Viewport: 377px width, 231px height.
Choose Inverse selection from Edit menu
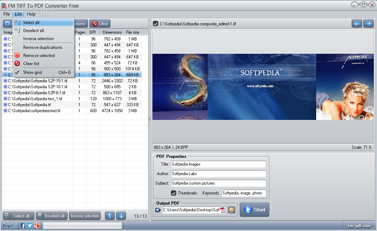pos(43,39)
